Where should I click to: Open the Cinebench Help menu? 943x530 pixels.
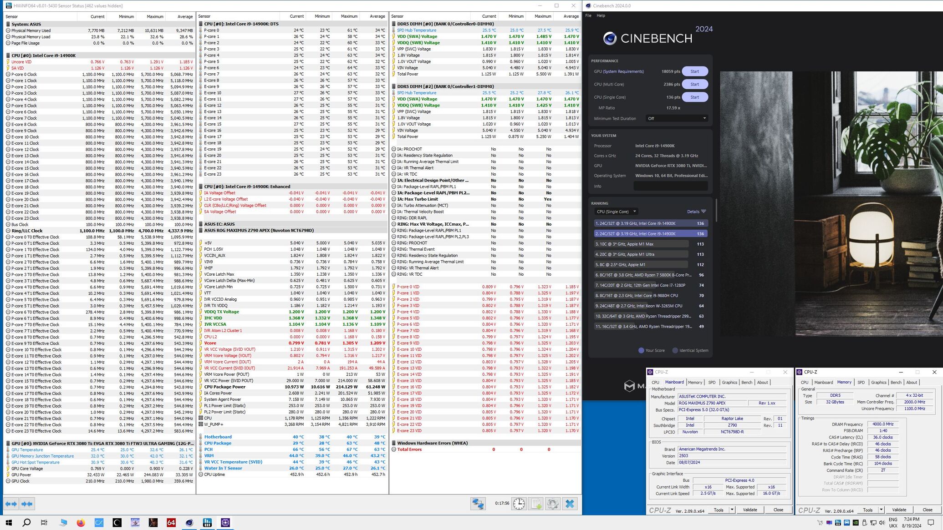[x=601, y=15]
